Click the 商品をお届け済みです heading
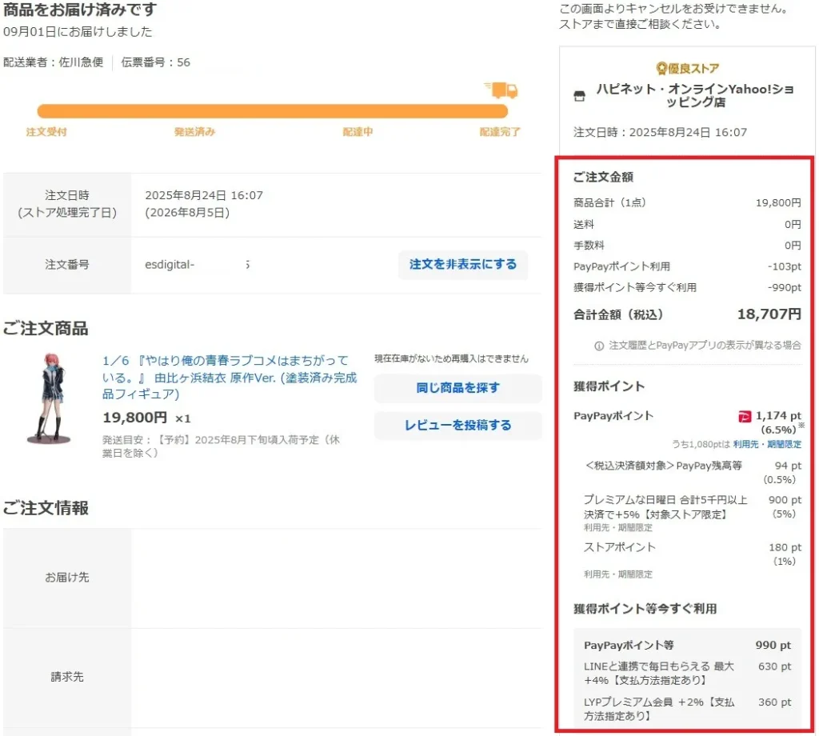The image size is (819, 736). click(80, 10)
